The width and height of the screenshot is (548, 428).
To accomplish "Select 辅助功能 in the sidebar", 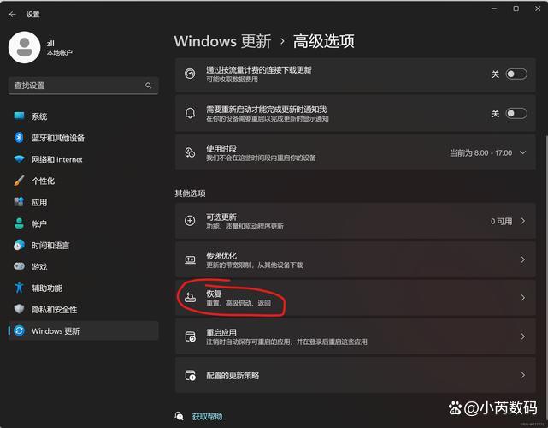I will click(x=83, y=288).
